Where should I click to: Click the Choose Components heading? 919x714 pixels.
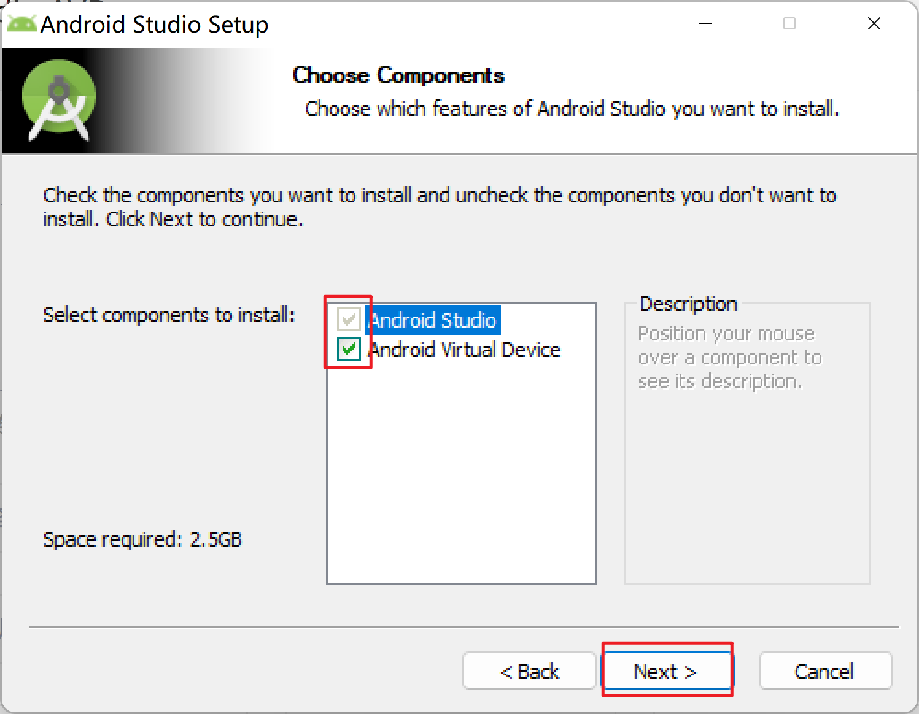coord(398,75)
